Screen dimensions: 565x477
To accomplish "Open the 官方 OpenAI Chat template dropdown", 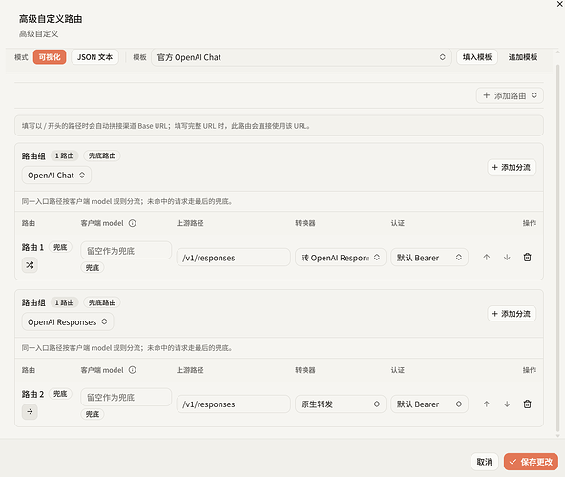I will click(x=302, y=57).
